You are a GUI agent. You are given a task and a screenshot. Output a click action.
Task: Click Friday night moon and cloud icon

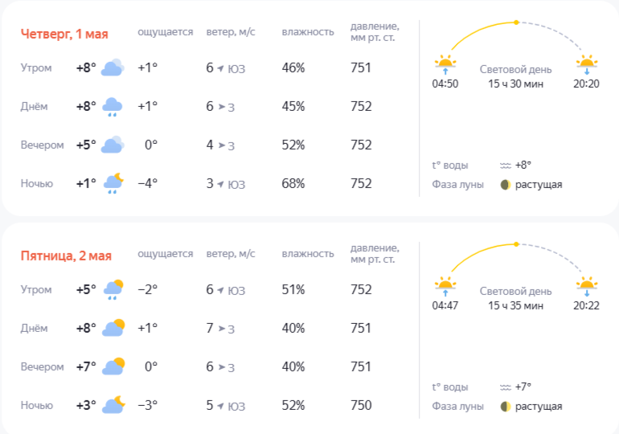113,405
